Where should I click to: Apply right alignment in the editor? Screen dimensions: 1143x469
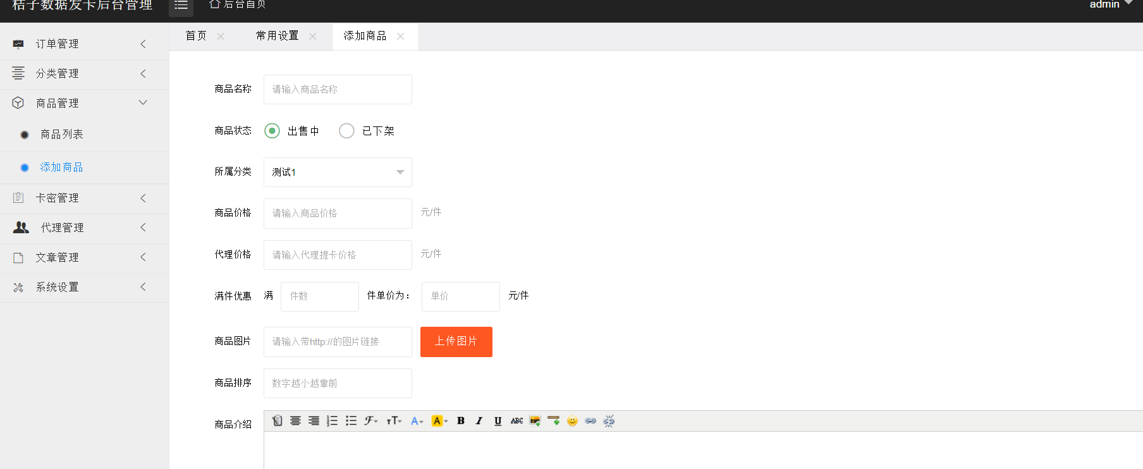point(314,421)
